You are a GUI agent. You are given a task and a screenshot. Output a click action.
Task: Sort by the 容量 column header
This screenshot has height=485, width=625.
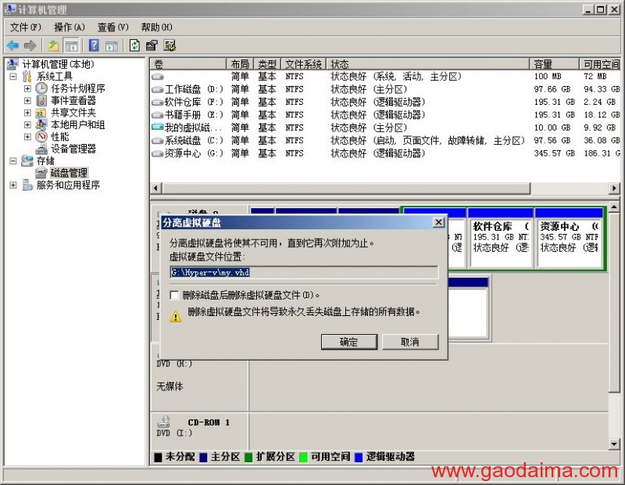point(555,64)
